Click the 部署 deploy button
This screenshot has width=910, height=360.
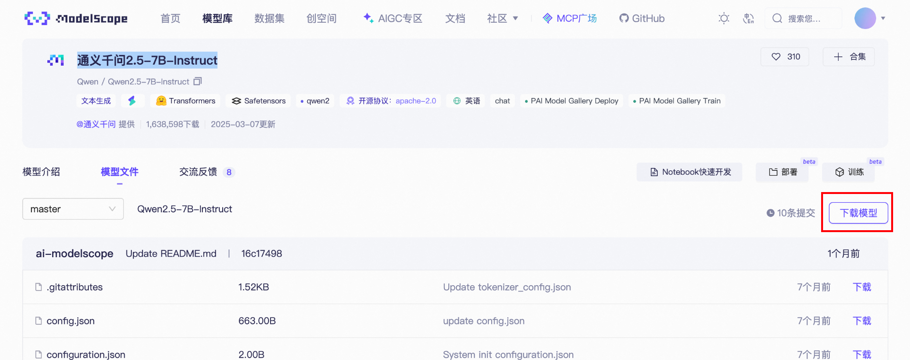(x=782, y=172)
